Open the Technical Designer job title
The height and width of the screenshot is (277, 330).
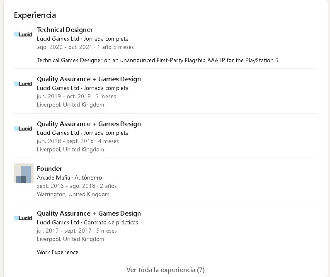click(x=65, y=30)
